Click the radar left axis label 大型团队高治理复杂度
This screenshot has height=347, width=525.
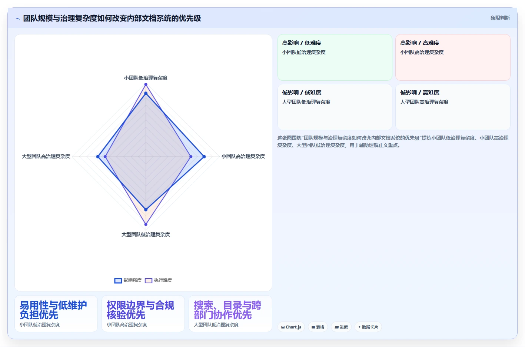point(46,156)
